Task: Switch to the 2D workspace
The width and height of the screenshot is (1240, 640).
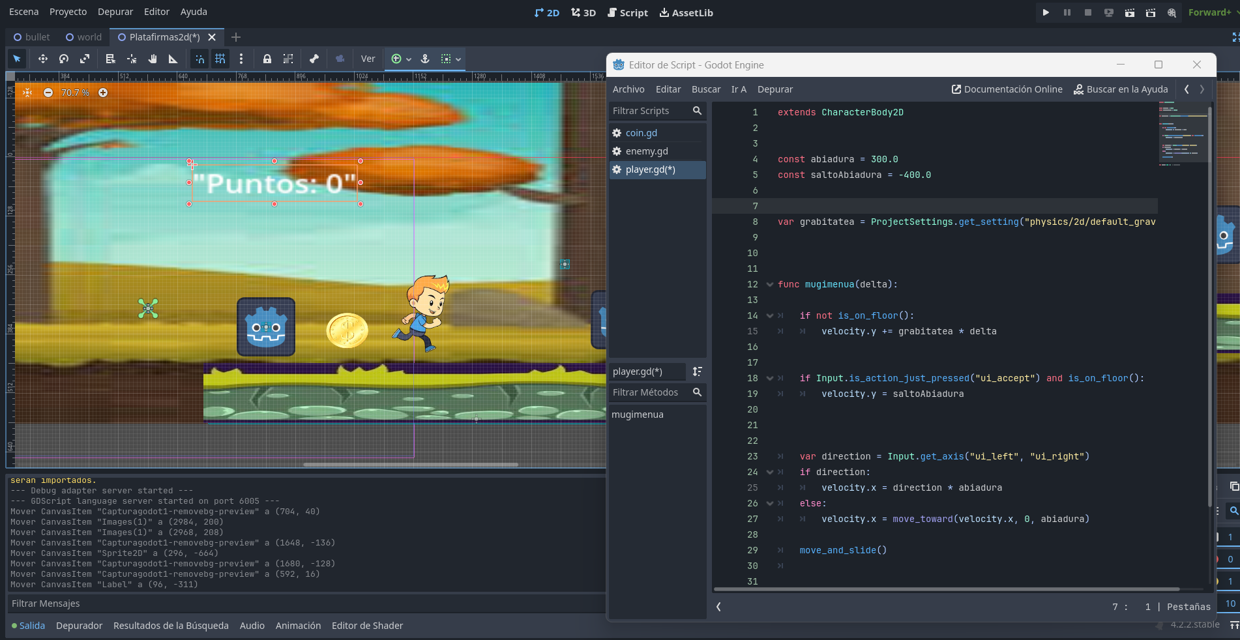Action: [x=546, y=12]
